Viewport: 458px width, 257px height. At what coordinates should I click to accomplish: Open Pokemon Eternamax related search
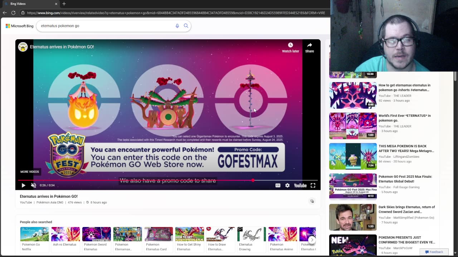coord(127,239)
